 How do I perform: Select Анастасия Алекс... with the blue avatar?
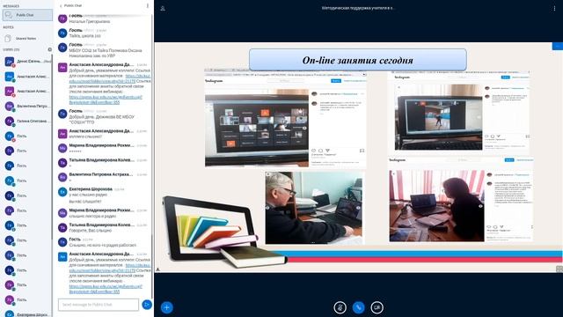point(27,77)
